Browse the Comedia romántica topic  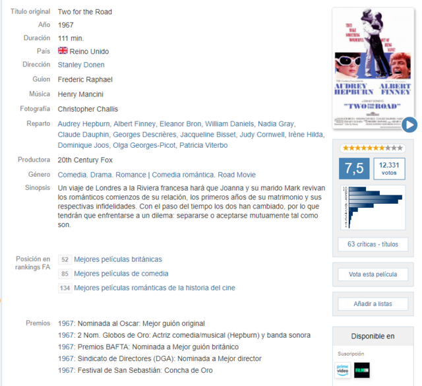coord(183,175)
